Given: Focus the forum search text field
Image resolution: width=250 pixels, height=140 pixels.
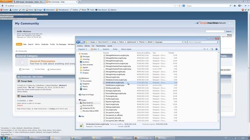Looking at the screenshot, I should coord(215,31).
